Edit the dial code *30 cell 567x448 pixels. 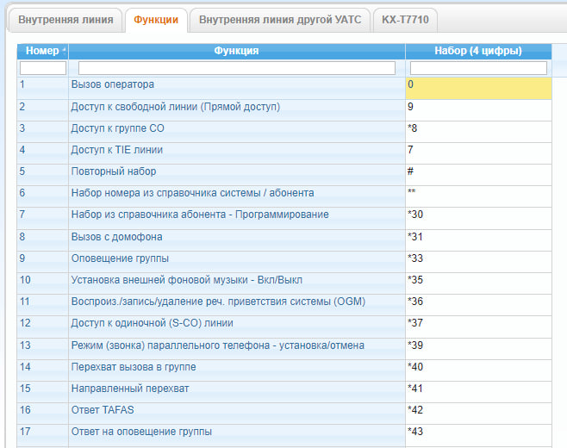(478, 218)
